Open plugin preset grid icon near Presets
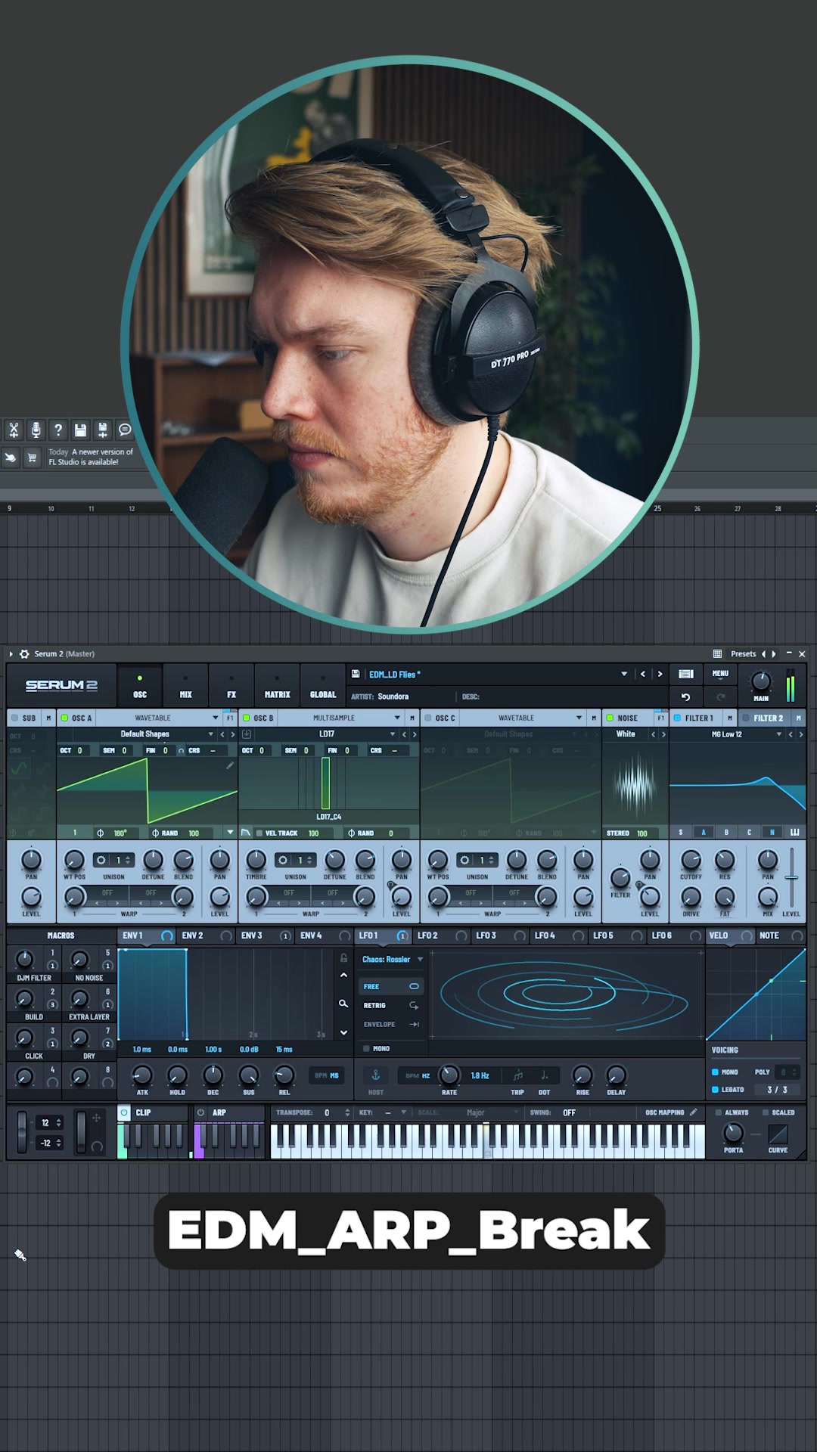817x1452 pixels. 717,654
